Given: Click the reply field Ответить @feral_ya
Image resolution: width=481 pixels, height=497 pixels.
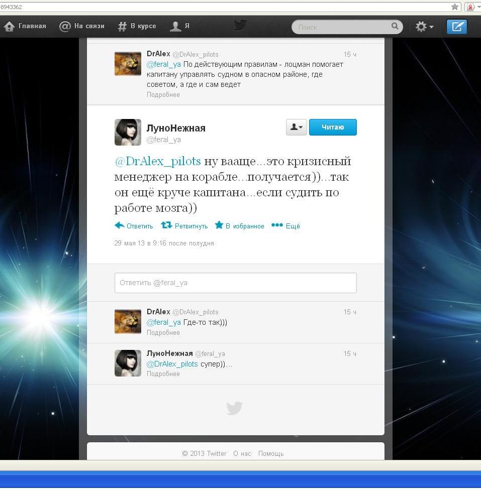Looking at the screenshot, I should (x=235, y=283).
